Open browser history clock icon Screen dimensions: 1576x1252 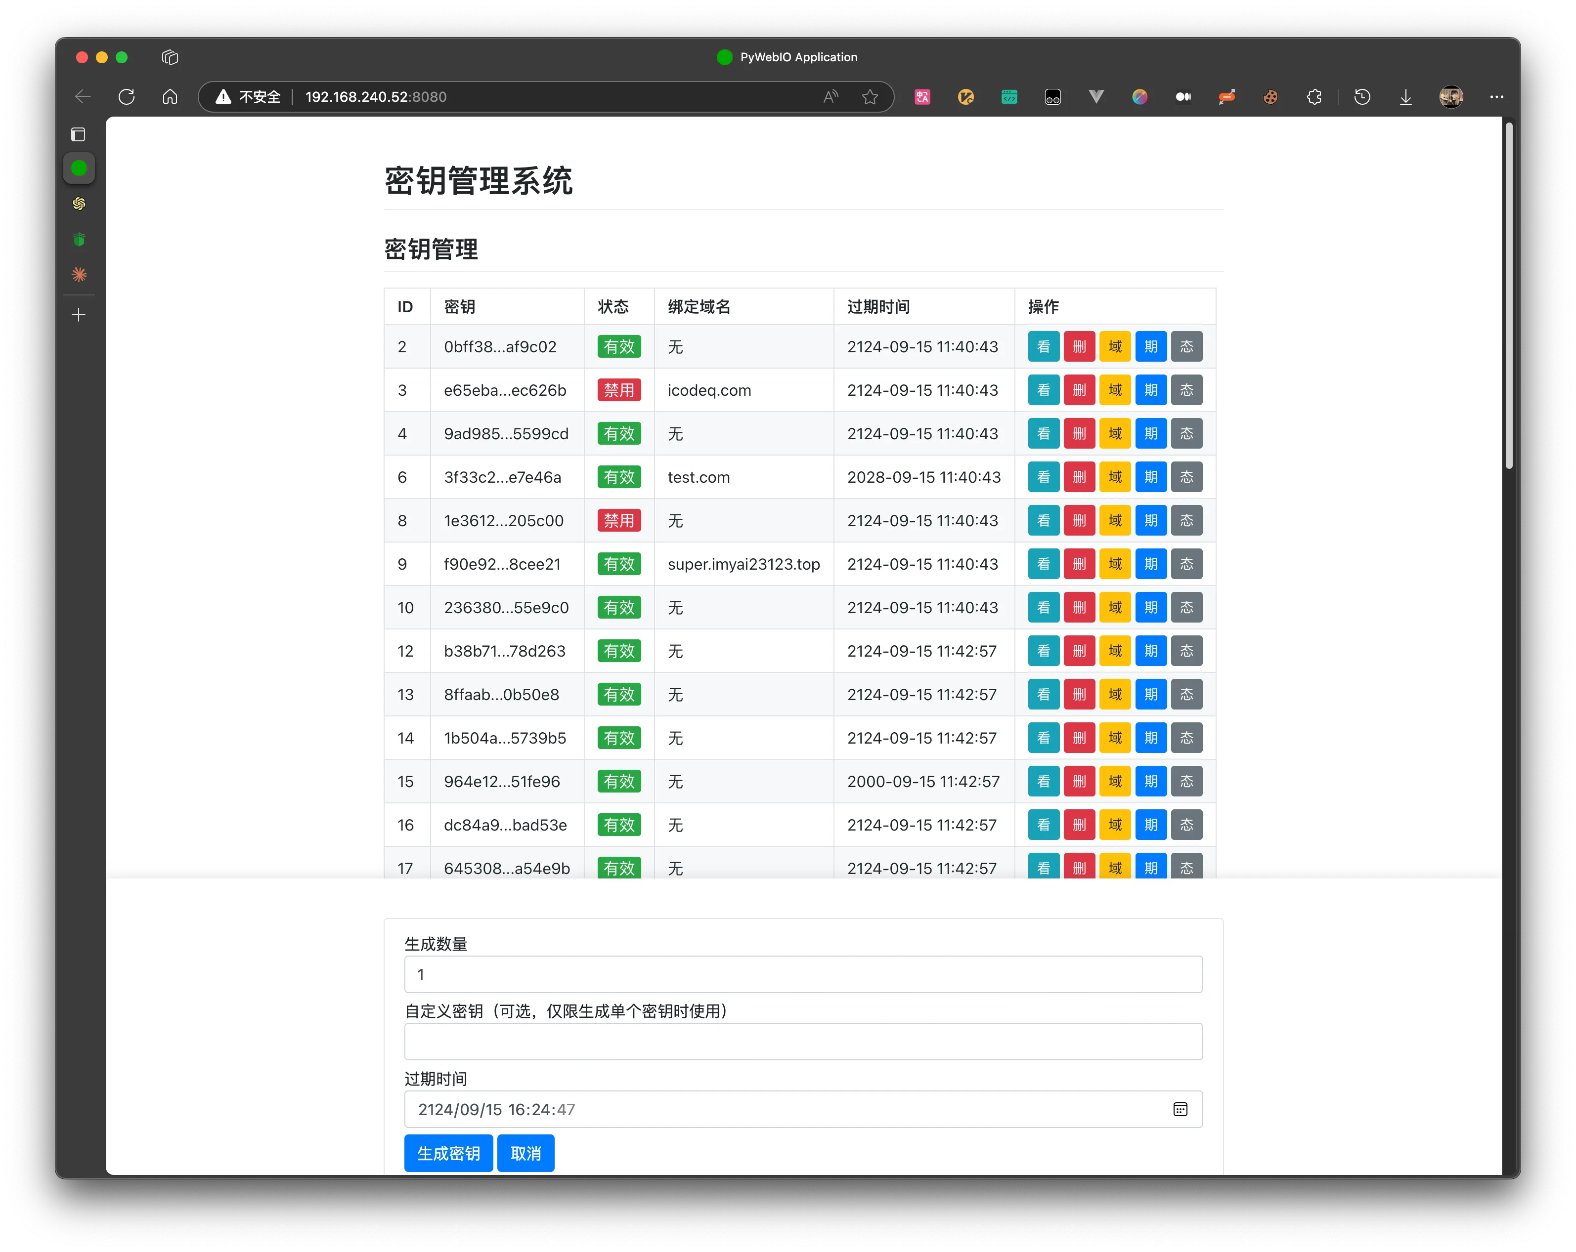(x=1362, y=96)
